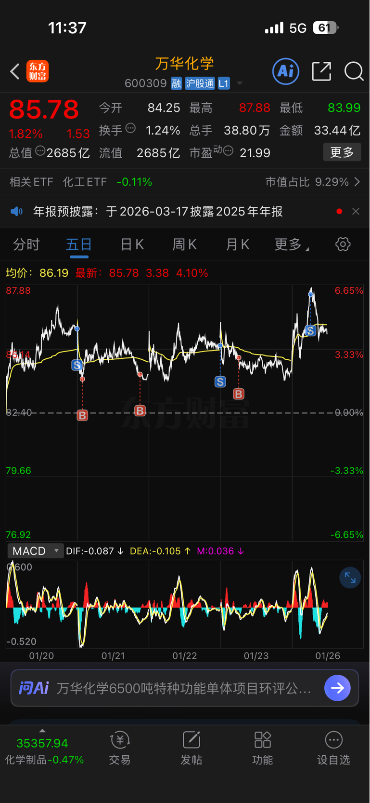
Task: Expand 市值占比 9.29% chevron
Action: point(357,182)
